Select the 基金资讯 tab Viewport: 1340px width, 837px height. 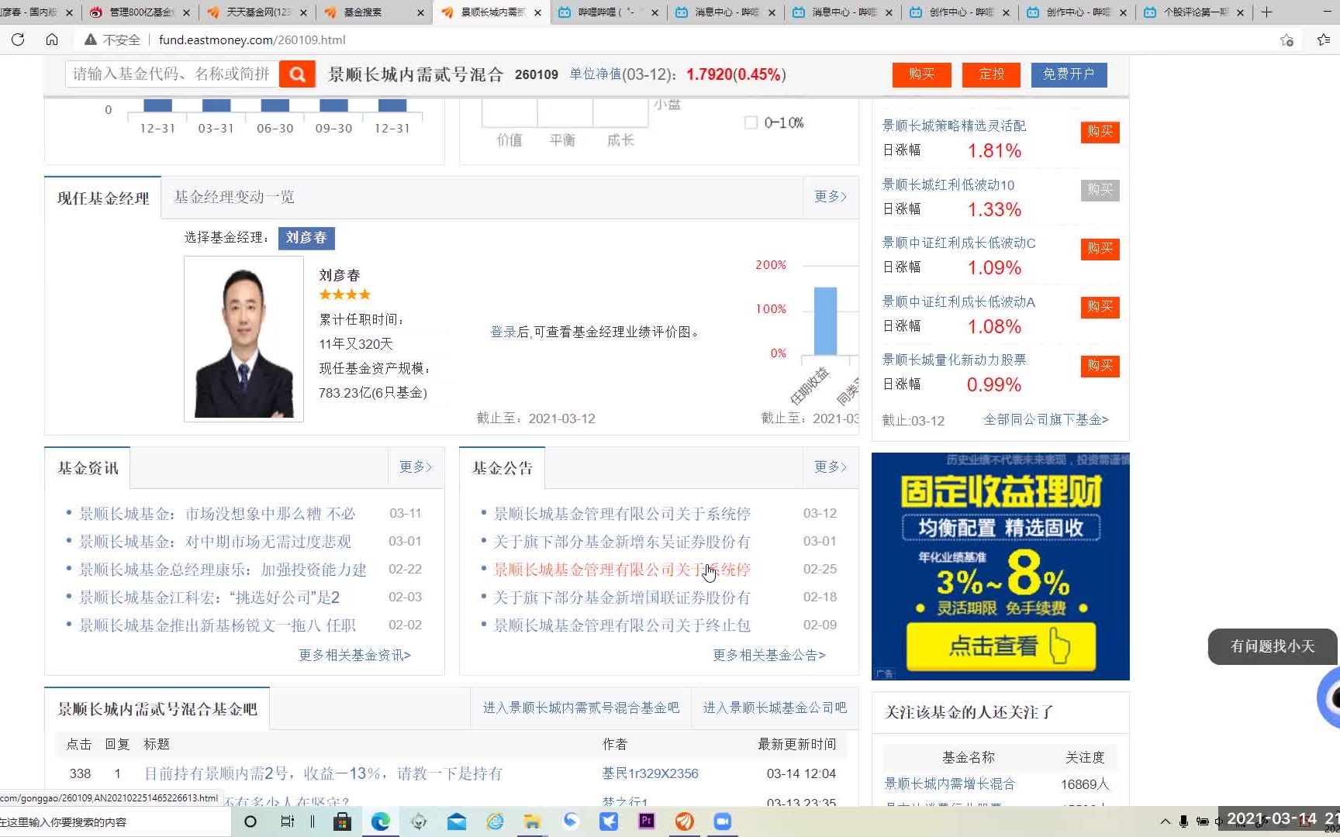tap(88, 467)
